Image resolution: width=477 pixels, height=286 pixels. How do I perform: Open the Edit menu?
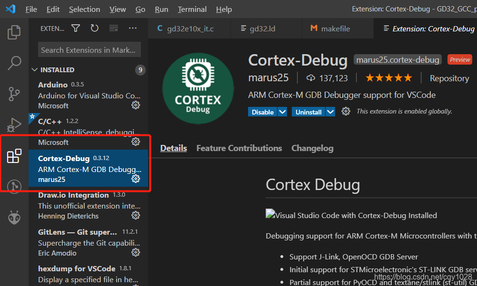(x=53, y=10)
